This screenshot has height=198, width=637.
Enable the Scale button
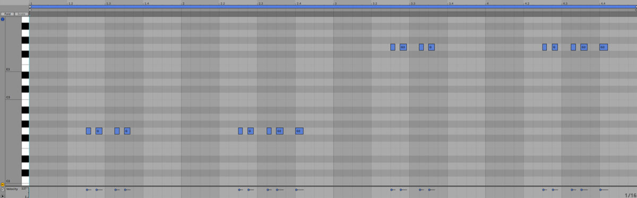pos(21,14)
